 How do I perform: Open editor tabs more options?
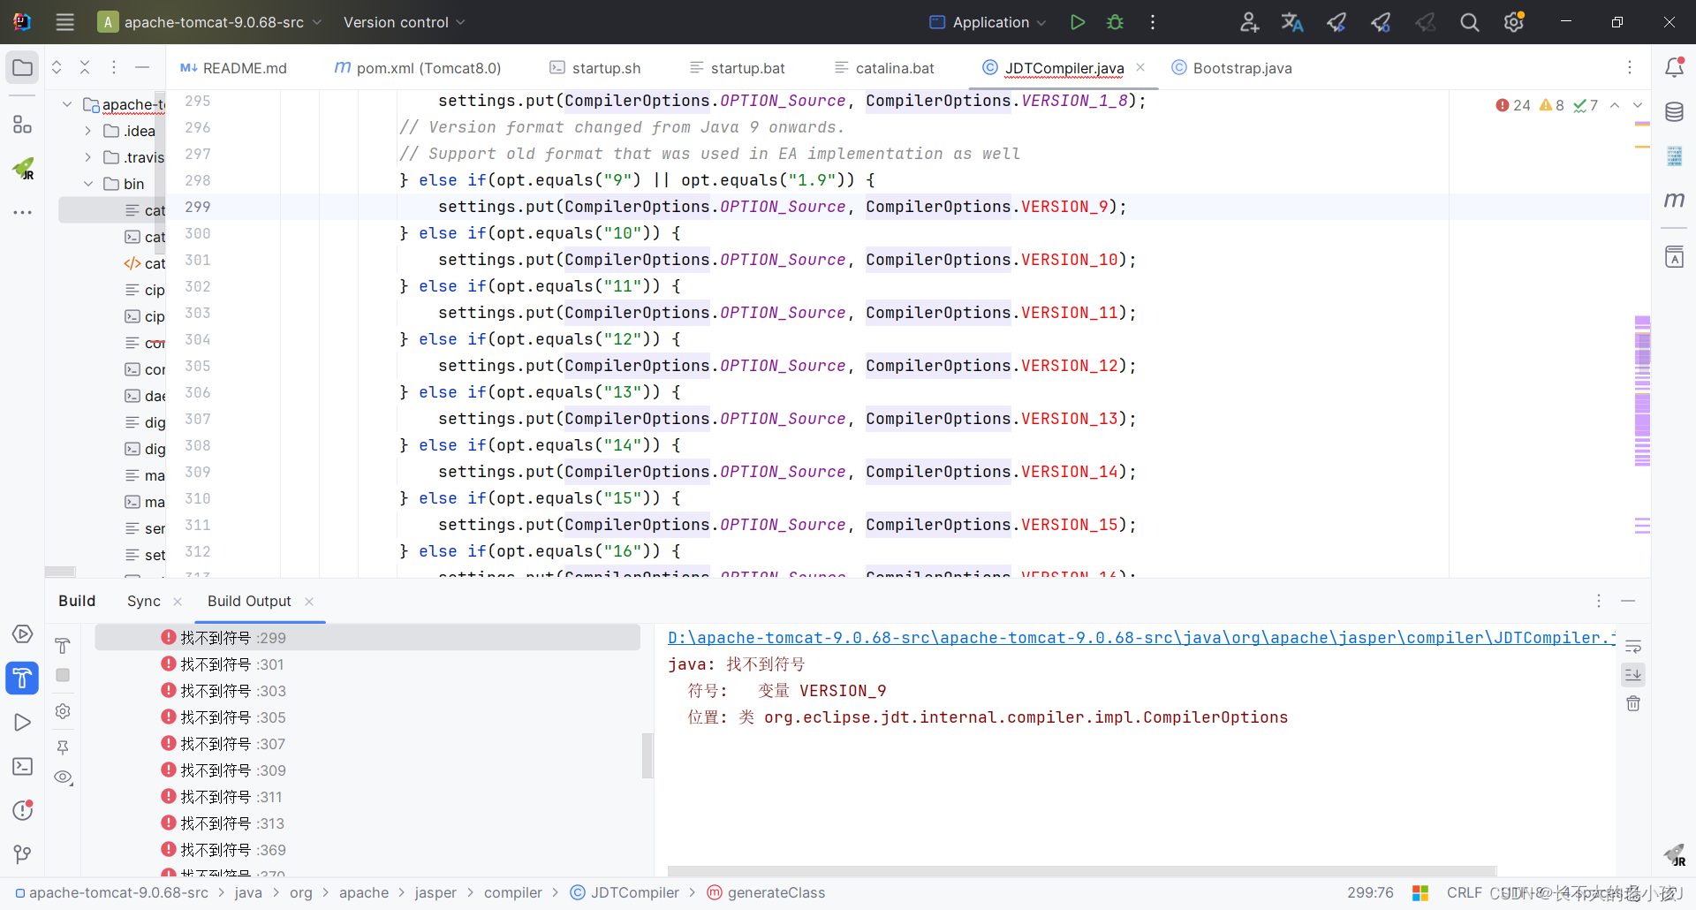tap(1630, 67)
